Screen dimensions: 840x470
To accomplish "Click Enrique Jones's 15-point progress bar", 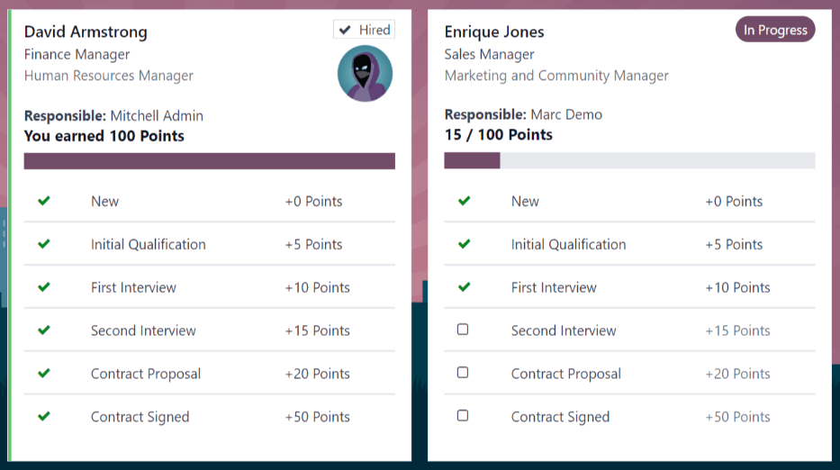I will tap(629, 160).
